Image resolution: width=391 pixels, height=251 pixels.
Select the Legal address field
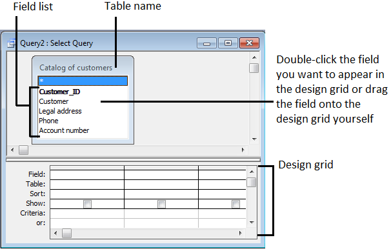pyautogui.click(x=60, y=111)
